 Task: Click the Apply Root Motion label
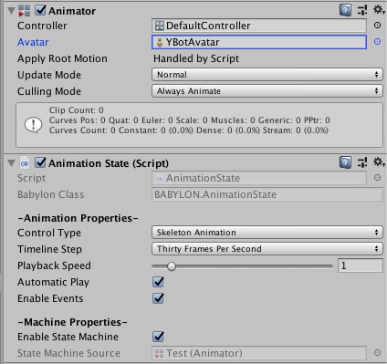click(x=62, y=58)
